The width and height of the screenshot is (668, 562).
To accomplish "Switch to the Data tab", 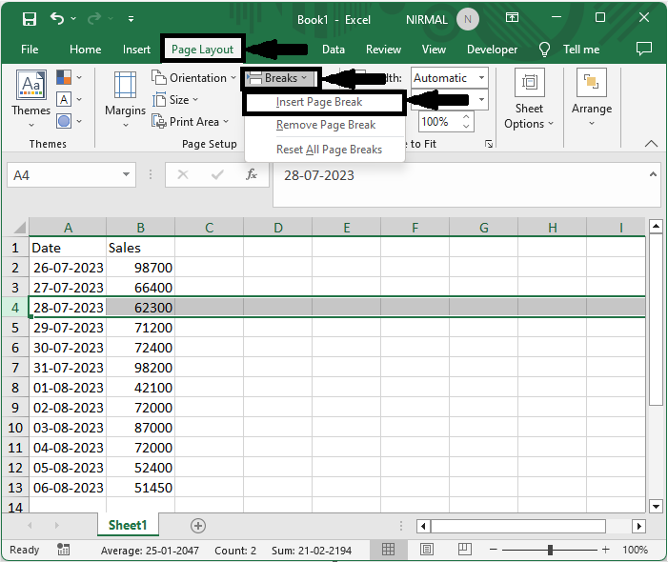I will [x=334, y=50].
